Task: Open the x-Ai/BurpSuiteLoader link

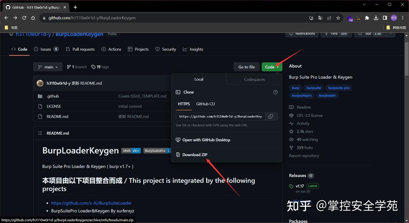Action: [x=91, y=203]
